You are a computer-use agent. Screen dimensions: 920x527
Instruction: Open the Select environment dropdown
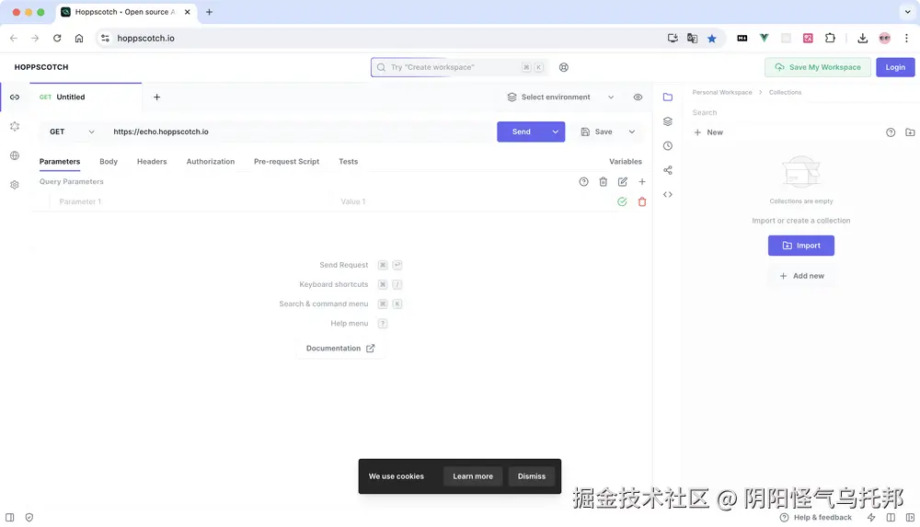pyautogui.click(x=560, y=97)
